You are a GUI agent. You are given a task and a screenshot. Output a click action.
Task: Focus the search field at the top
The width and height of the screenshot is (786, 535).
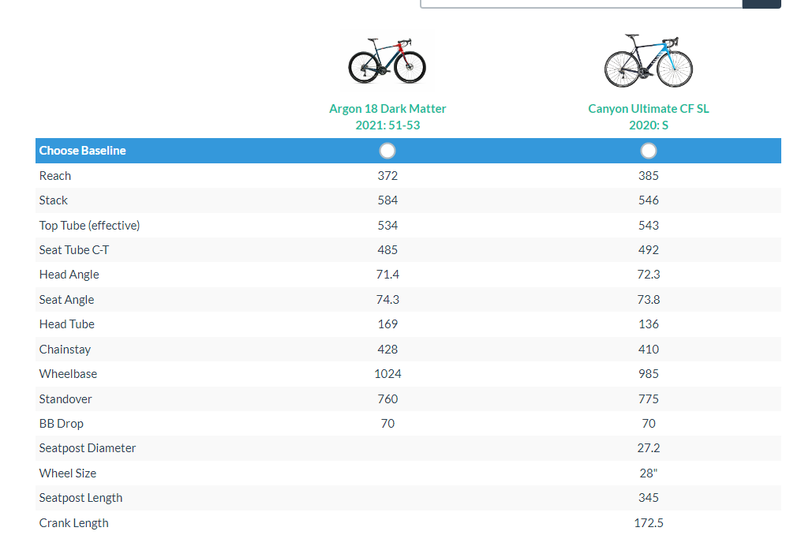pyautogui.click(x=581, y=3)
